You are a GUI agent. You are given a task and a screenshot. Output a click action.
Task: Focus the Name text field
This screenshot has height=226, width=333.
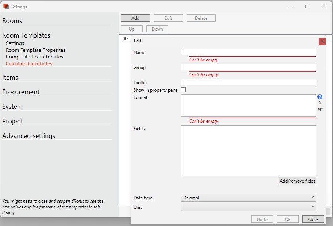(248, 52)
